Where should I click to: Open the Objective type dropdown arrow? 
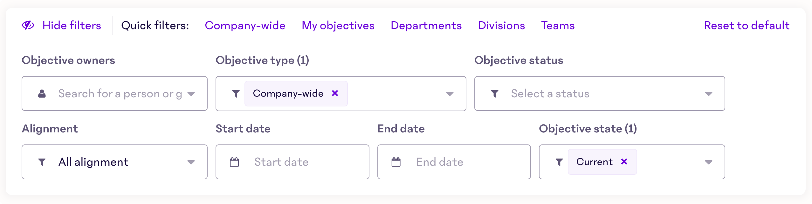(450, 94)
